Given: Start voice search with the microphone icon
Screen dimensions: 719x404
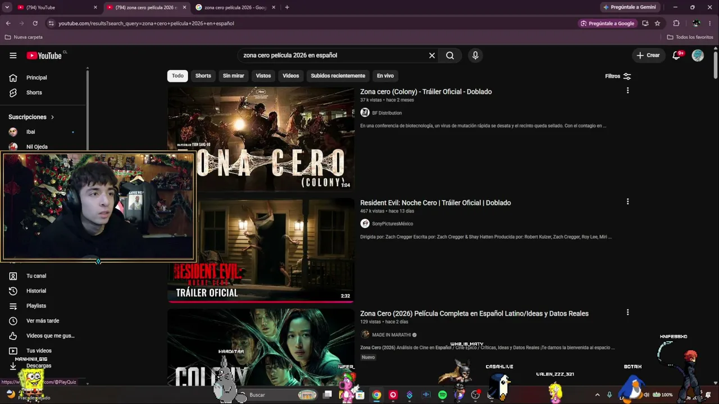Looking at the screenshot, I should pyautogui.click(x=475, y=56).
